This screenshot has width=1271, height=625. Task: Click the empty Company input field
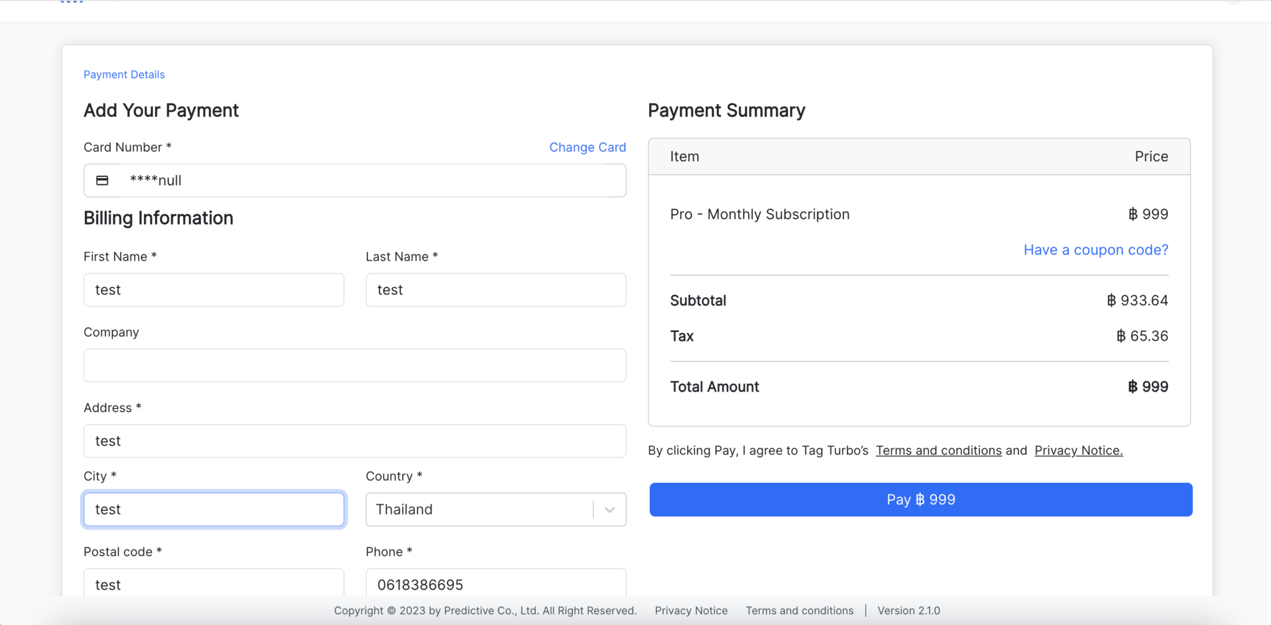click(354, 365)
